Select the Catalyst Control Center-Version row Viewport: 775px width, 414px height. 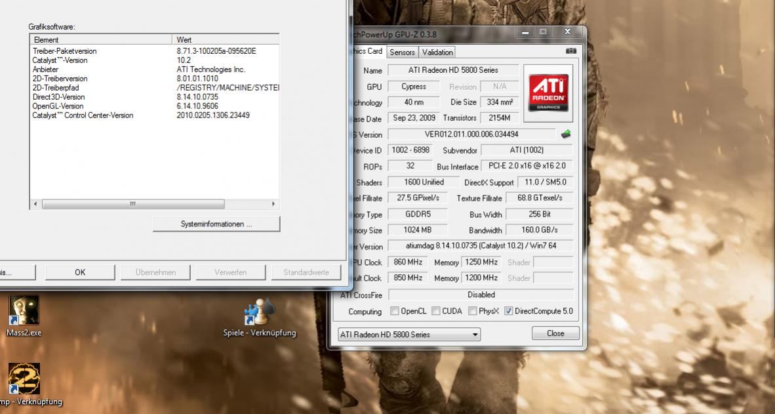(154, 115)
